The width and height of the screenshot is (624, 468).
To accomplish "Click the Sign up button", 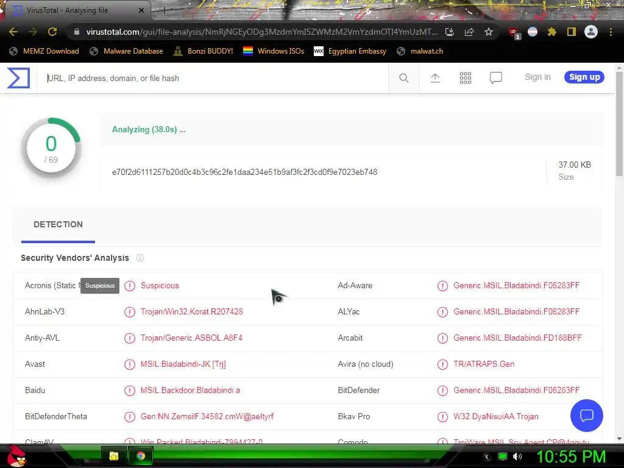I will tap(584, 77).
